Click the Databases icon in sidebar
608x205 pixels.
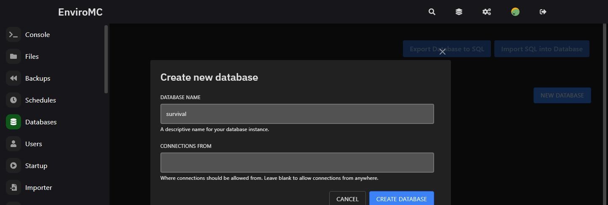[13, 122]
